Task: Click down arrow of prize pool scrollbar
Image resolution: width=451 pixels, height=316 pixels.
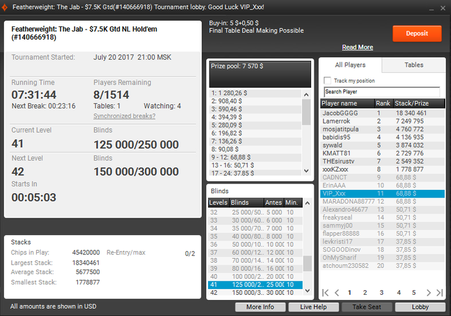Action: (x=306, y=171)
